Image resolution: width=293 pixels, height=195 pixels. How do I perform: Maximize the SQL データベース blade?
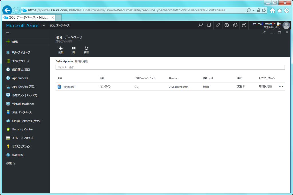279,32
